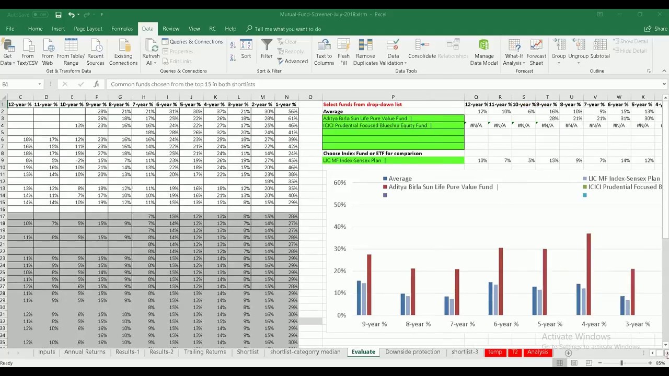669x376 pixels.
Task: Click the zoom slider in status bar
Action: pos(621,363)
